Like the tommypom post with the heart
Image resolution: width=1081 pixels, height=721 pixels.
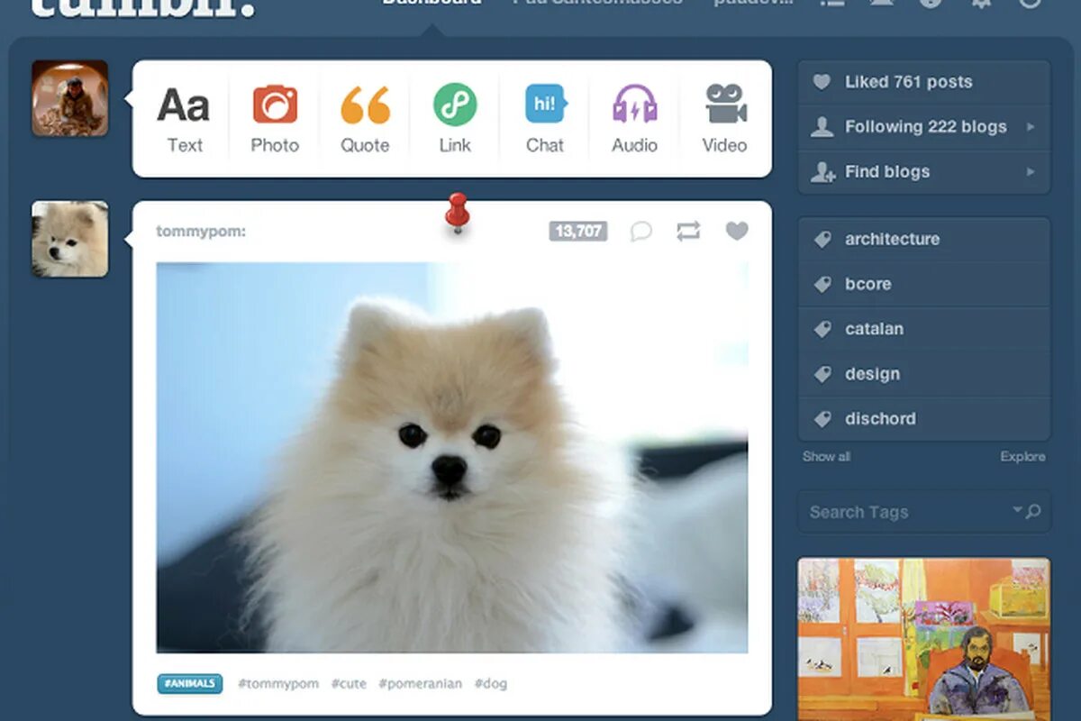[x=736, y=232]
